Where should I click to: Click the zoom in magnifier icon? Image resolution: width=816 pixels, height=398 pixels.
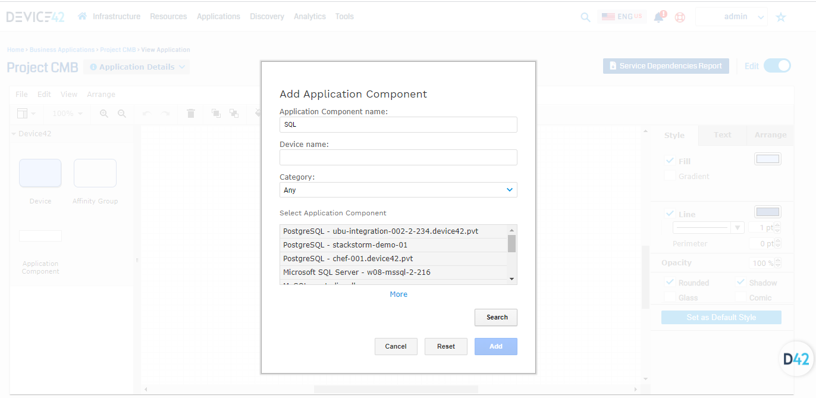coord(104,114)
